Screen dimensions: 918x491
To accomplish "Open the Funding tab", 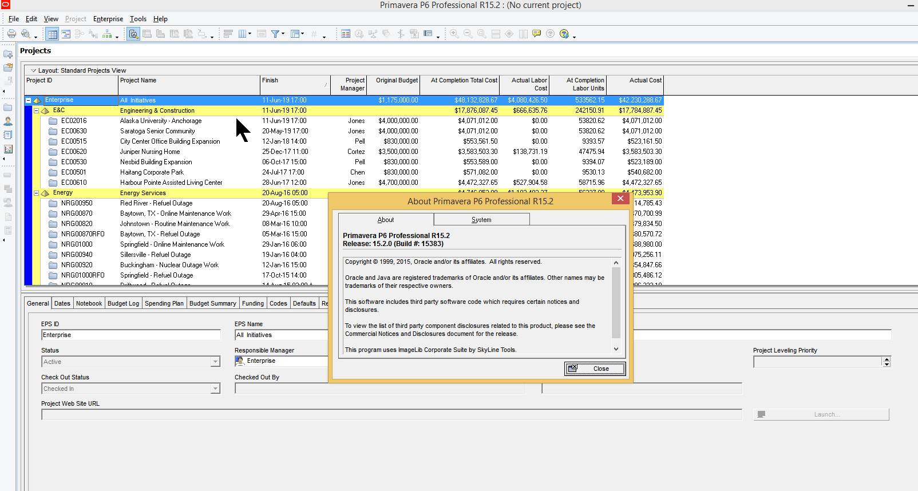I will pyautogui.click(x=253, y=303).
